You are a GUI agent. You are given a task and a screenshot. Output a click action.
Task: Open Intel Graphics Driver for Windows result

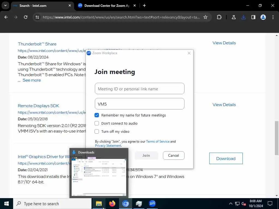(44, 156)
